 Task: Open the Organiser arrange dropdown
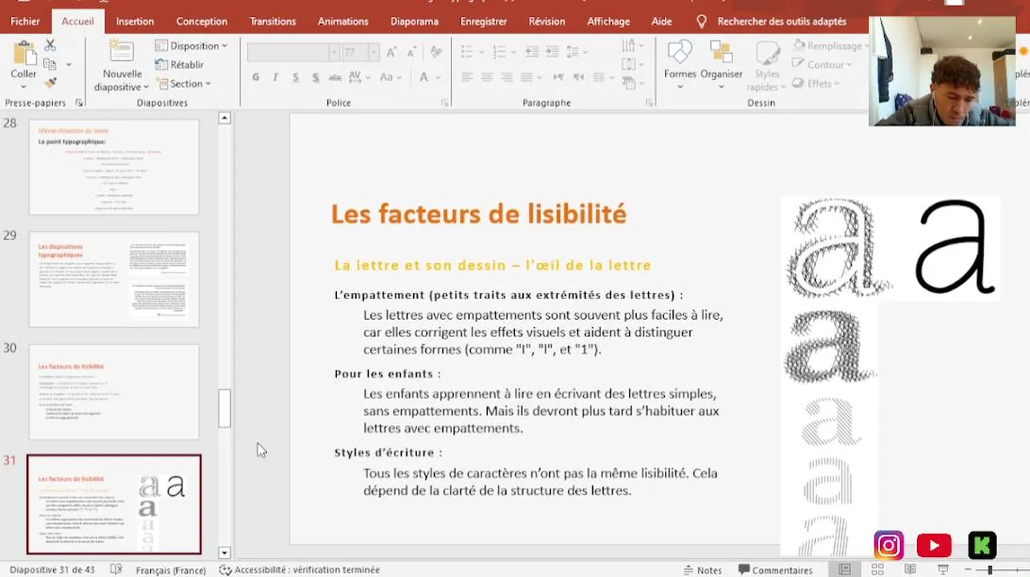pyautogui.click(x=721, y=64)
